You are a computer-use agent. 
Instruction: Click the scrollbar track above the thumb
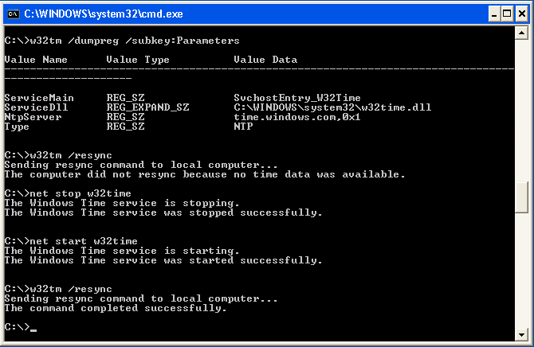pyautogui.click(x=521, y=111)
